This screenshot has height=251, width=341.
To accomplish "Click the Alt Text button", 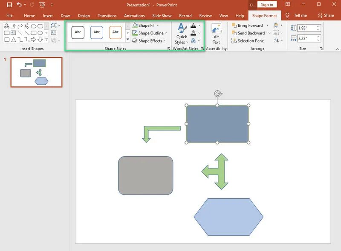I will (216, 34).
